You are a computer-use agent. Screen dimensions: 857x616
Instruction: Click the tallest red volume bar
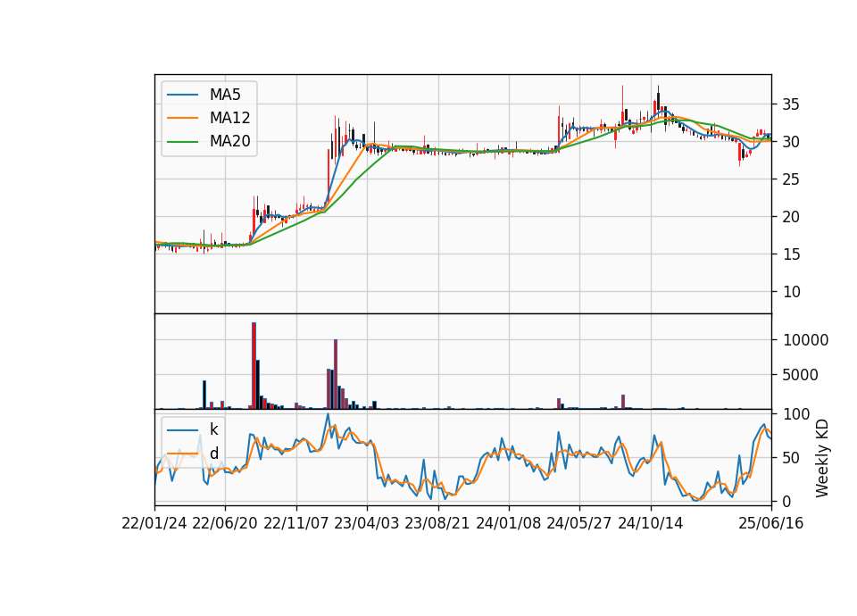pyautogui.click(x=254, y=366)
